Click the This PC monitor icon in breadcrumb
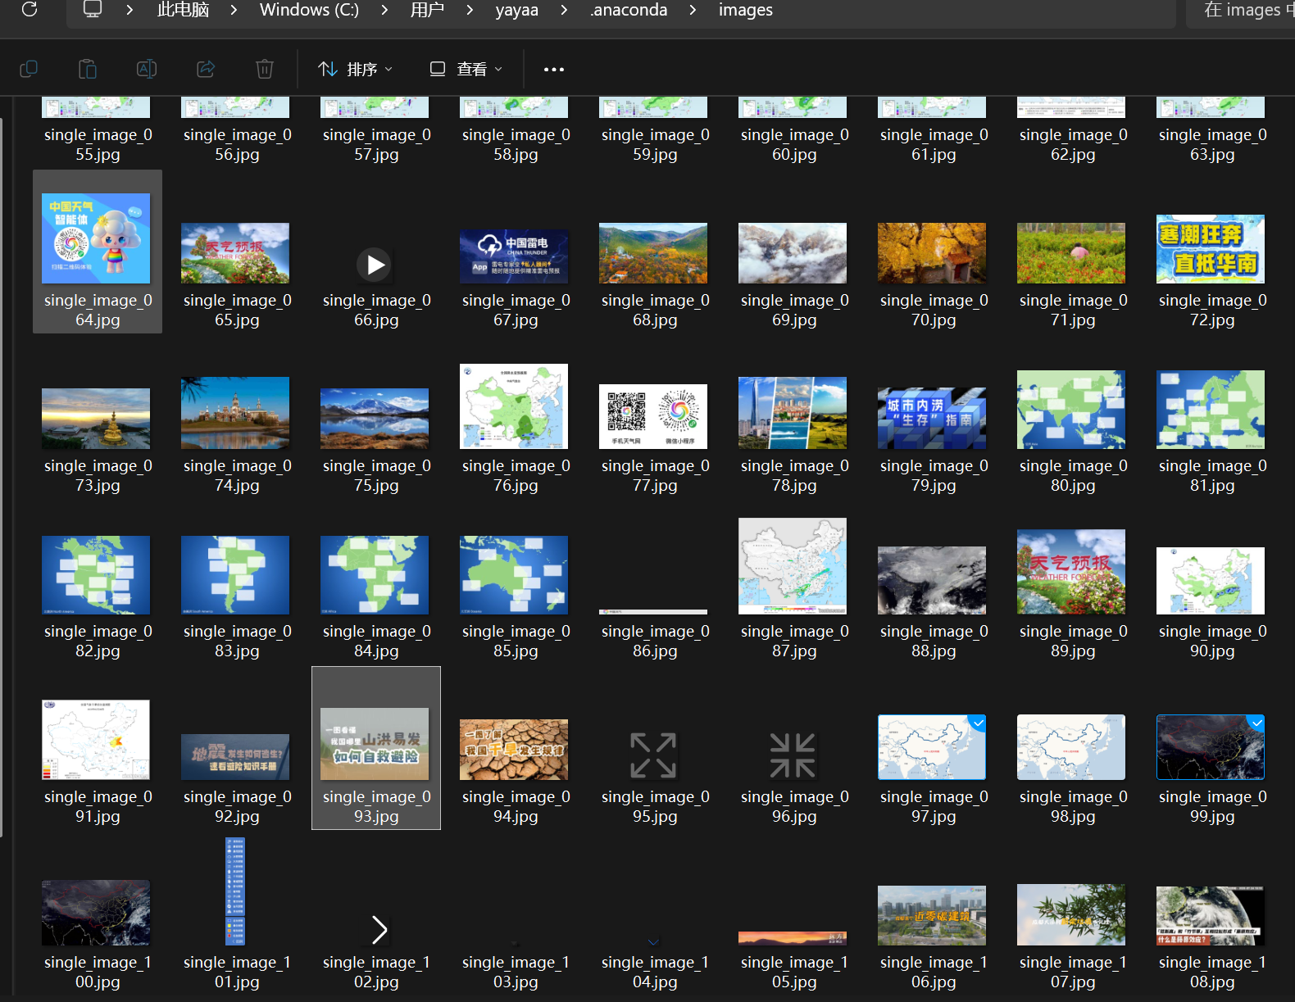The image size is (1295, 1002). coord(93,10)
